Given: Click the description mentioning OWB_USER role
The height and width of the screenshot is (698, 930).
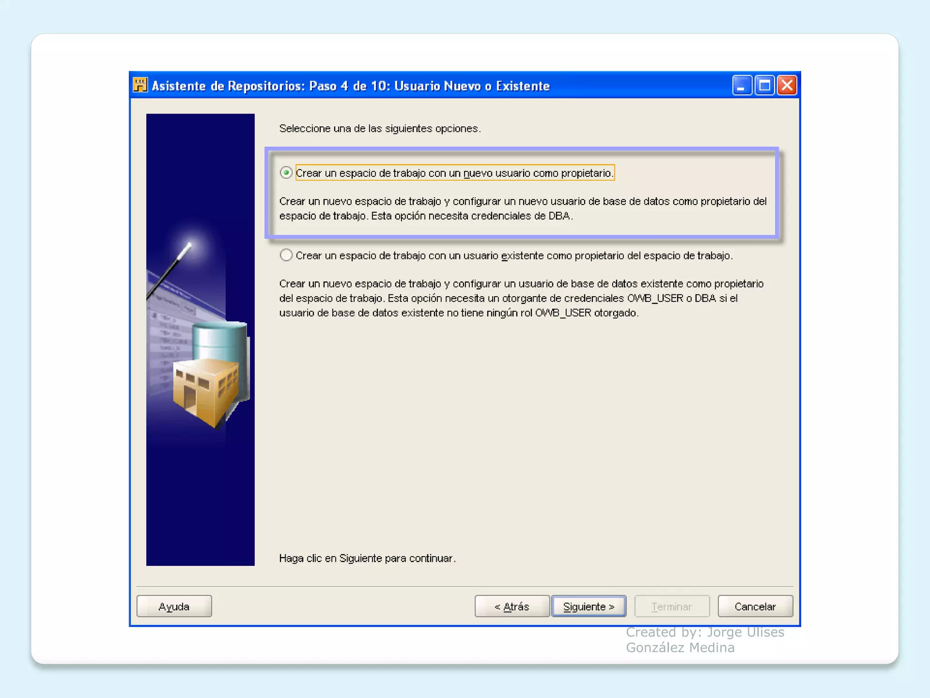Looking at the screenshot, I should (521, 298).
